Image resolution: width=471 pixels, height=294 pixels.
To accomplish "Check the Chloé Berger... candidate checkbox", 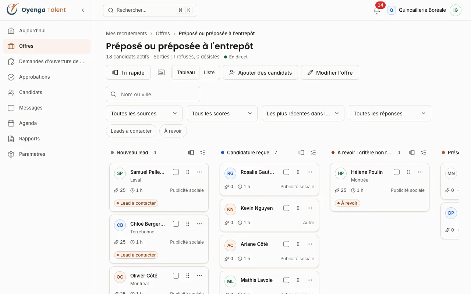I will [x=176, y=224].
